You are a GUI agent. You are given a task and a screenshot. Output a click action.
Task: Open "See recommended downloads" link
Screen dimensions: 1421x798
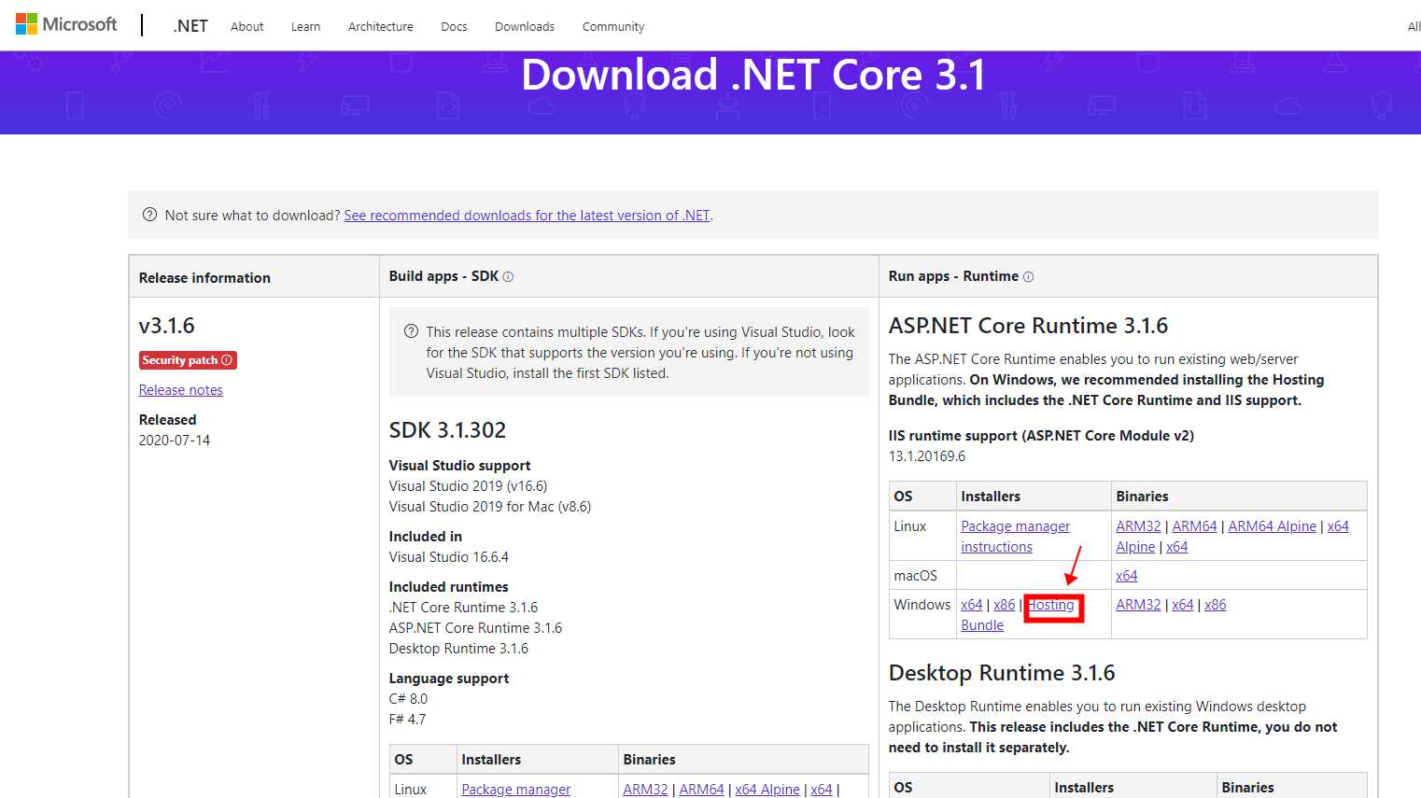527,216
